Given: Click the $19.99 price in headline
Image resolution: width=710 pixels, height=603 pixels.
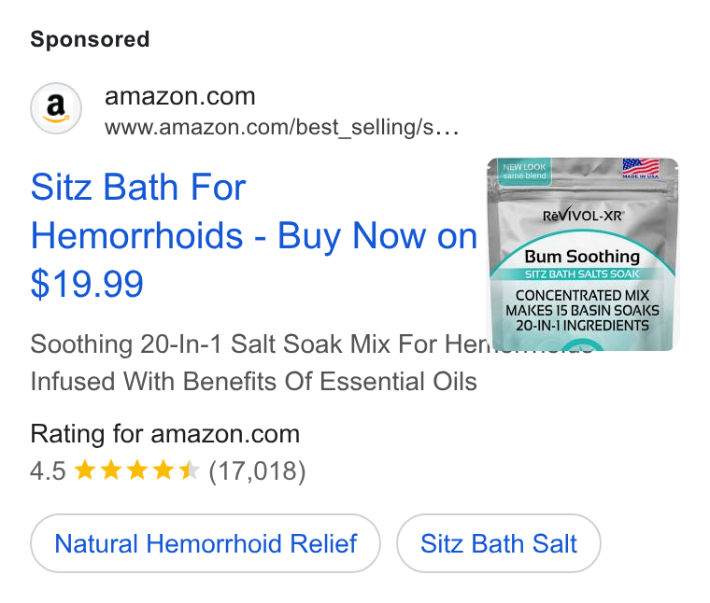Looking at the screenshot, I should click(87, 284).
